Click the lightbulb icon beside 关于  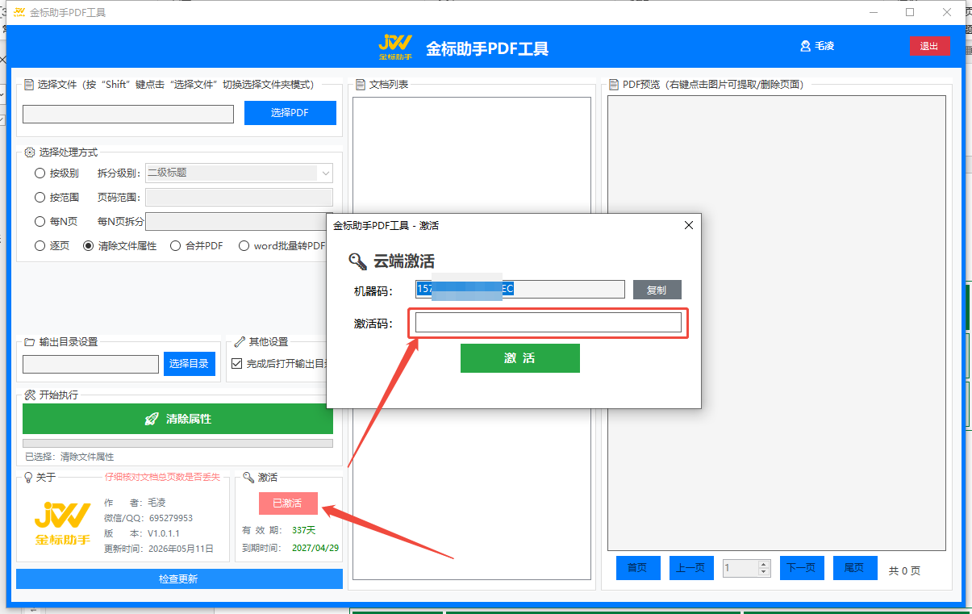pos(29,478)
